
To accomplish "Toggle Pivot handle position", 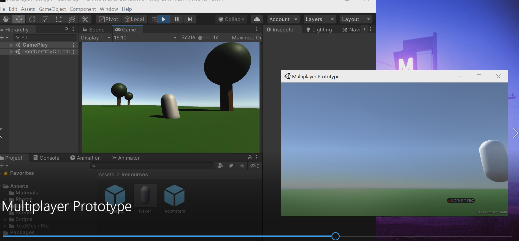I will [109, 19].
